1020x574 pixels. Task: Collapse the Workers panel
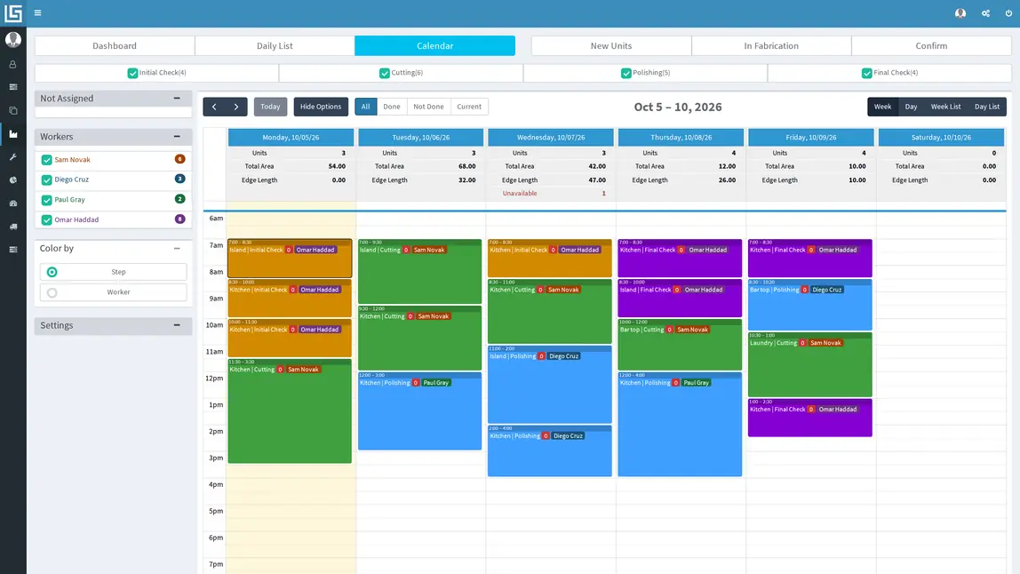click(177, 137)
